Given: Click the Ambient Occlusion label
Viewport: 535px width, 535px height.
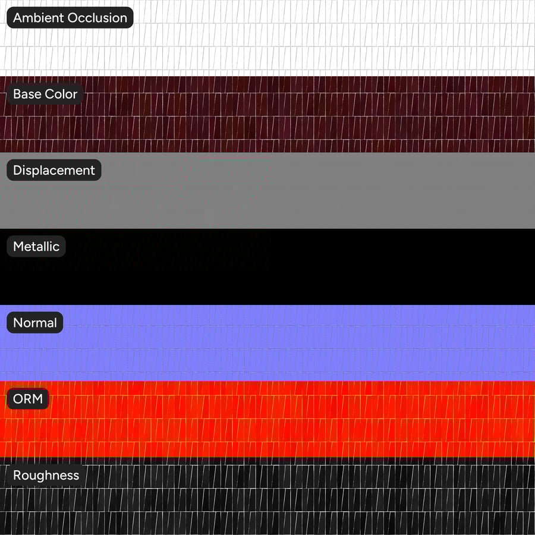Looking at the screenshot, I should 70,18.
